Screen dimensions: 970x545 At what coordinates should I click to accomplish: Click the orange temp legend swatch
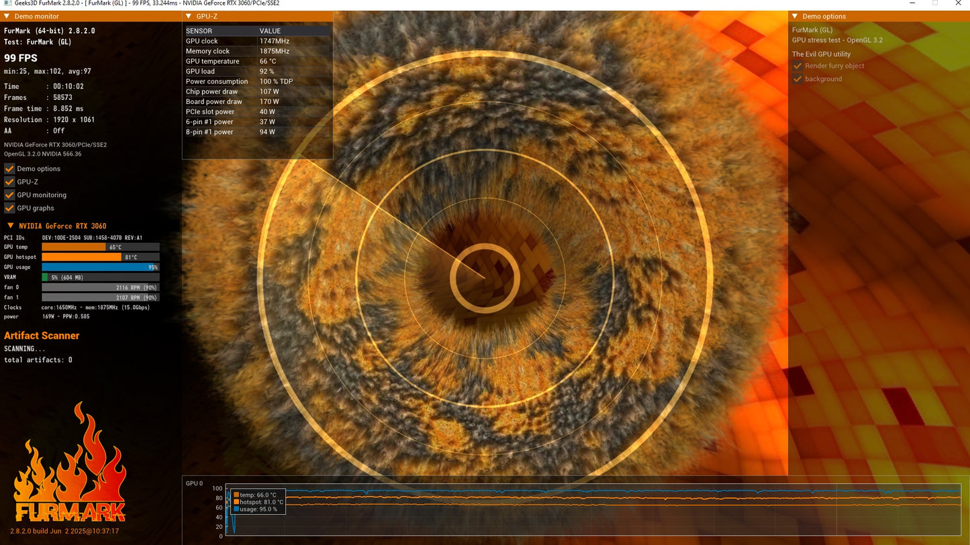(x=236, y=495)
